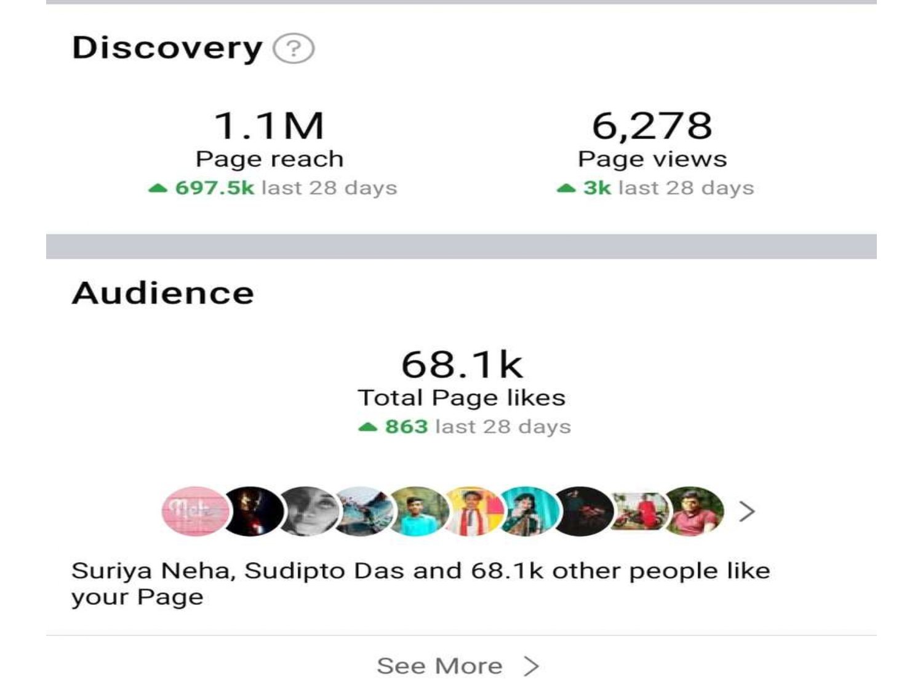Click the 'Suriya Neha, Sudipto Das' likes text
Screen dimensions: 923x692
420,583
